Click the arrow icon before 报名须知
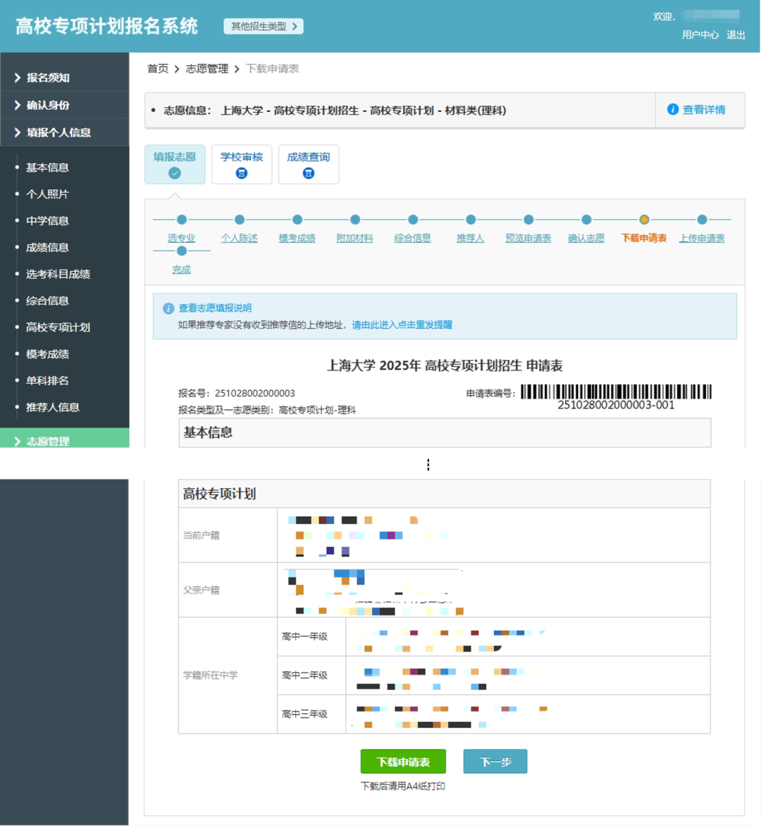This screenshot has height=826, width=761. pos(17,77)
